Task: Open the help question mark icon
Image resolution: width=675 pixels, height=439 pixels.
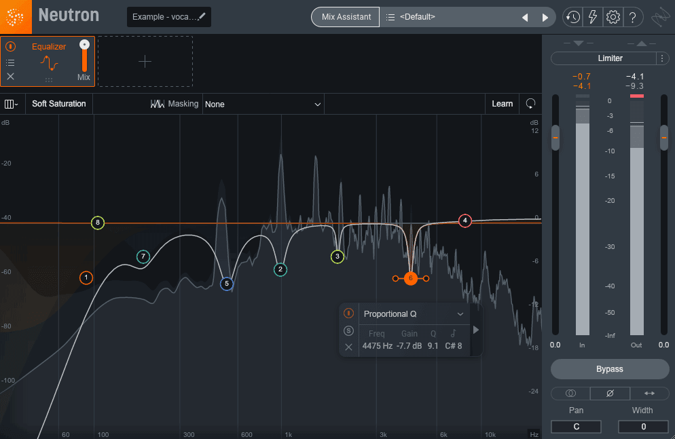Action: (632, 17)
